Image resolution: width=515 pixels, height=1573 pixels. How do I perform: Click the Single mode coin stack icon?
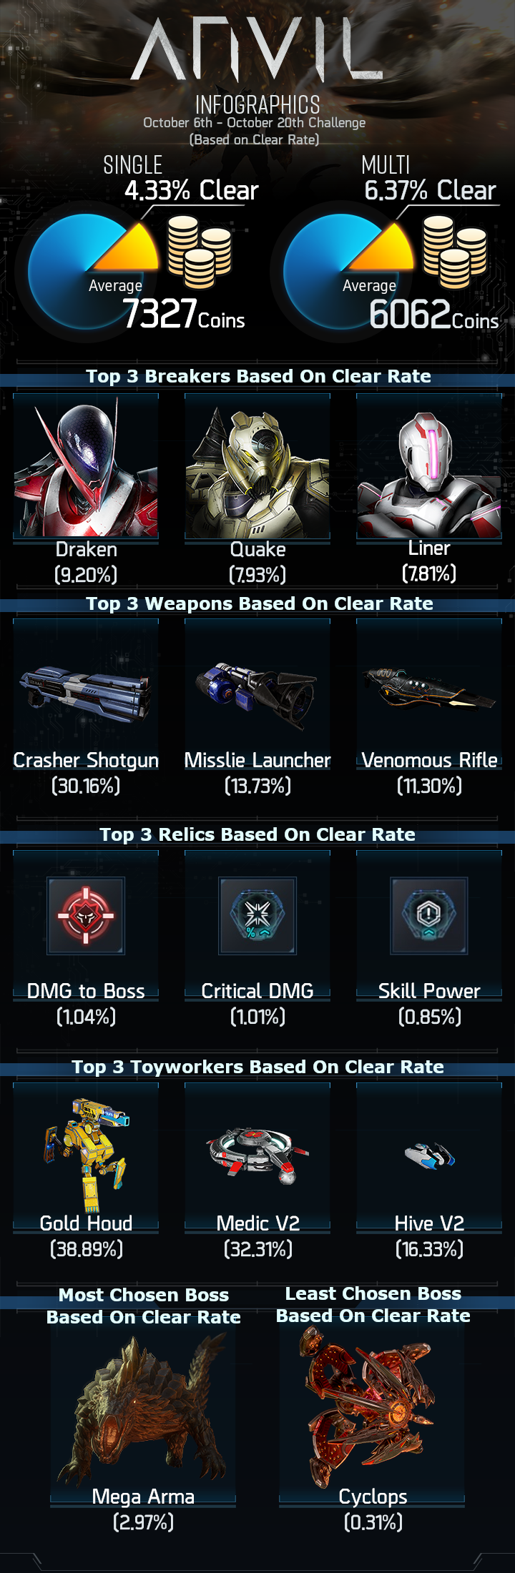(200, 252)
